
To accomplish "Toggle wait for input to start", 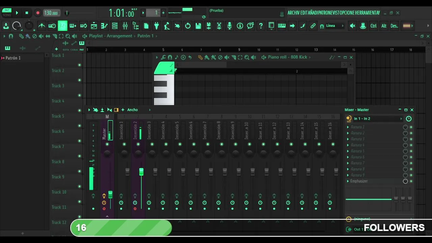I will pos(52,26).
